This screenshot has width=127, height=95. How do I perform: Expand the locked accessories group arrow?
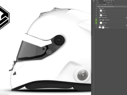click(x=99, y=18)
